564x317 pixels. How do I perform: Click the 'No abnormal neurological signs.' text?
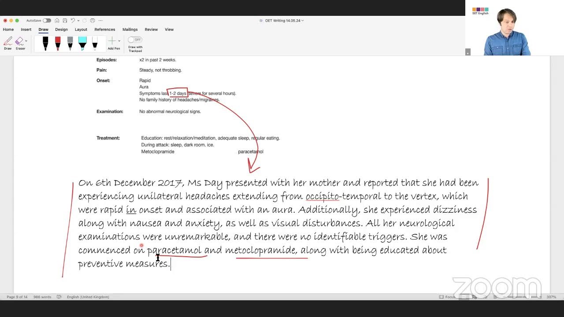tap(170, 112)
